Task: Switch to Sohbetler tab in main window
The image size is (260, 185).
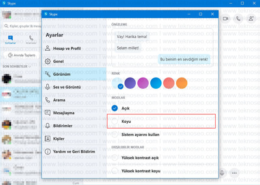Action: click(x=10, y=40)
